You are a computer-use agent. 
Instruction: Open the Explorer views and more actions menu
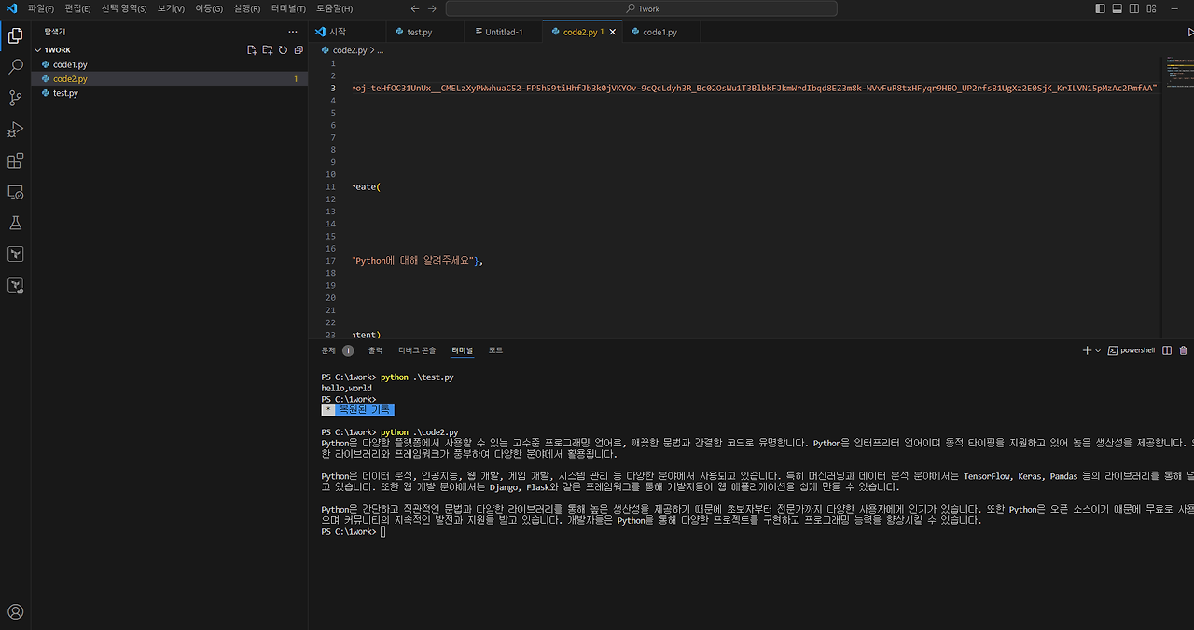pos(293,32)
